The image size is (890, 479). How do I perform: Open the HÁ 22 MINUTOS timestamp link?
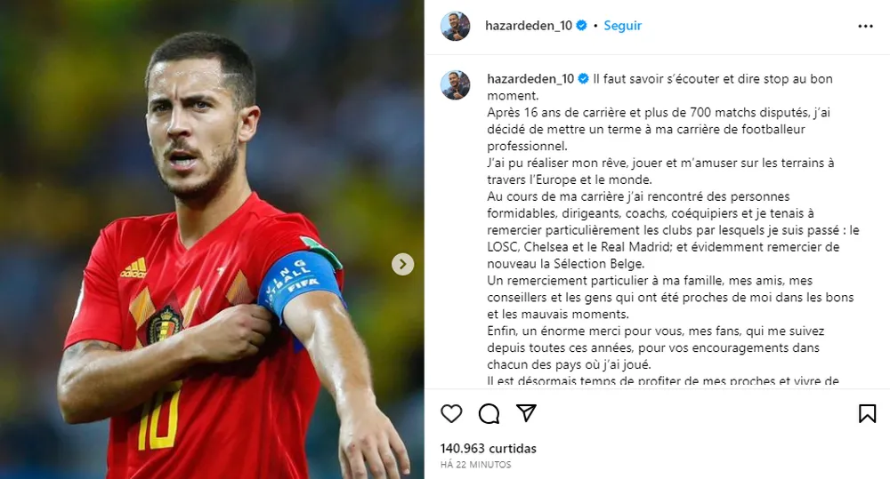(475, 464)
